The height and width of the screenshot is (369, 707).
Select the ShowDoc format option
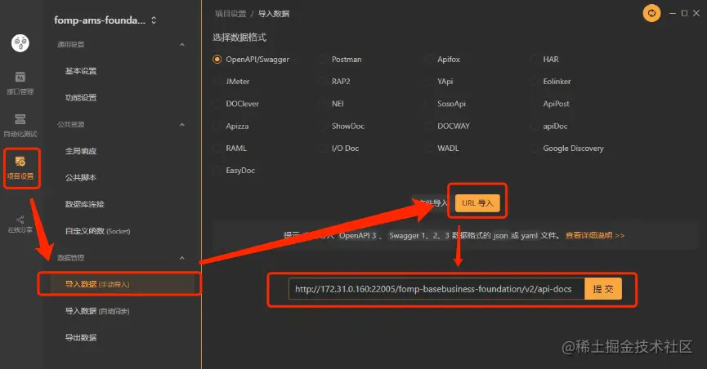(342, 127)
